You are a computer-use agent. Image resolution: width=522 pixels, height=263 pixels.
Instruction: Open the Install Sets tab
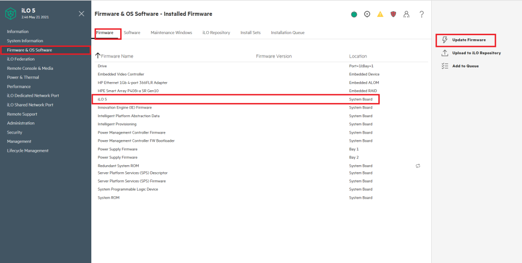[250, 33]
